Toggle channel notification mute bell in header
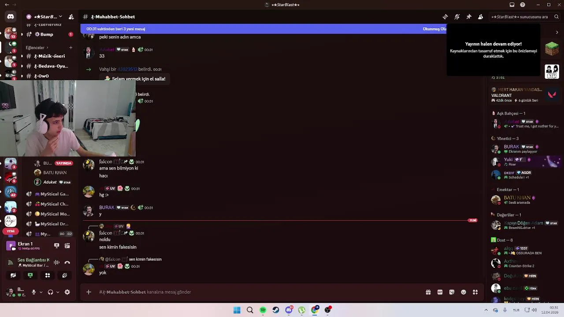Image resolution: width=564 pixels, height=317 pixels. (x=457, y=17)
